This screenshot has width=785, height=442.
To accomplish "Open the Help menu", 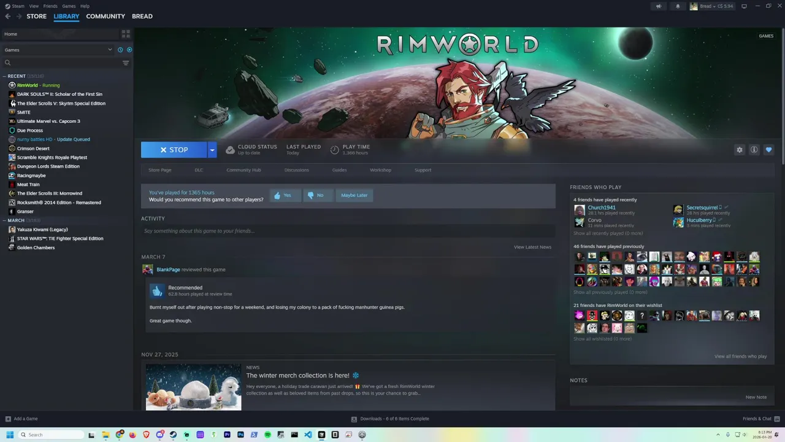I will (x=85, y=6).
